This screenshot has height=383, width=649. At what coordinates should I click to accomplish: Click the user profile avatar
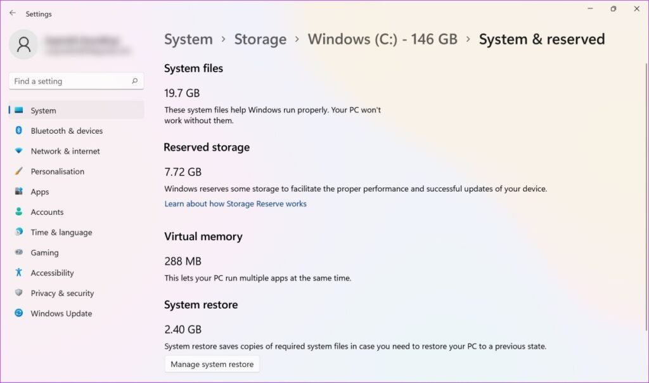(x=24, y=44)
